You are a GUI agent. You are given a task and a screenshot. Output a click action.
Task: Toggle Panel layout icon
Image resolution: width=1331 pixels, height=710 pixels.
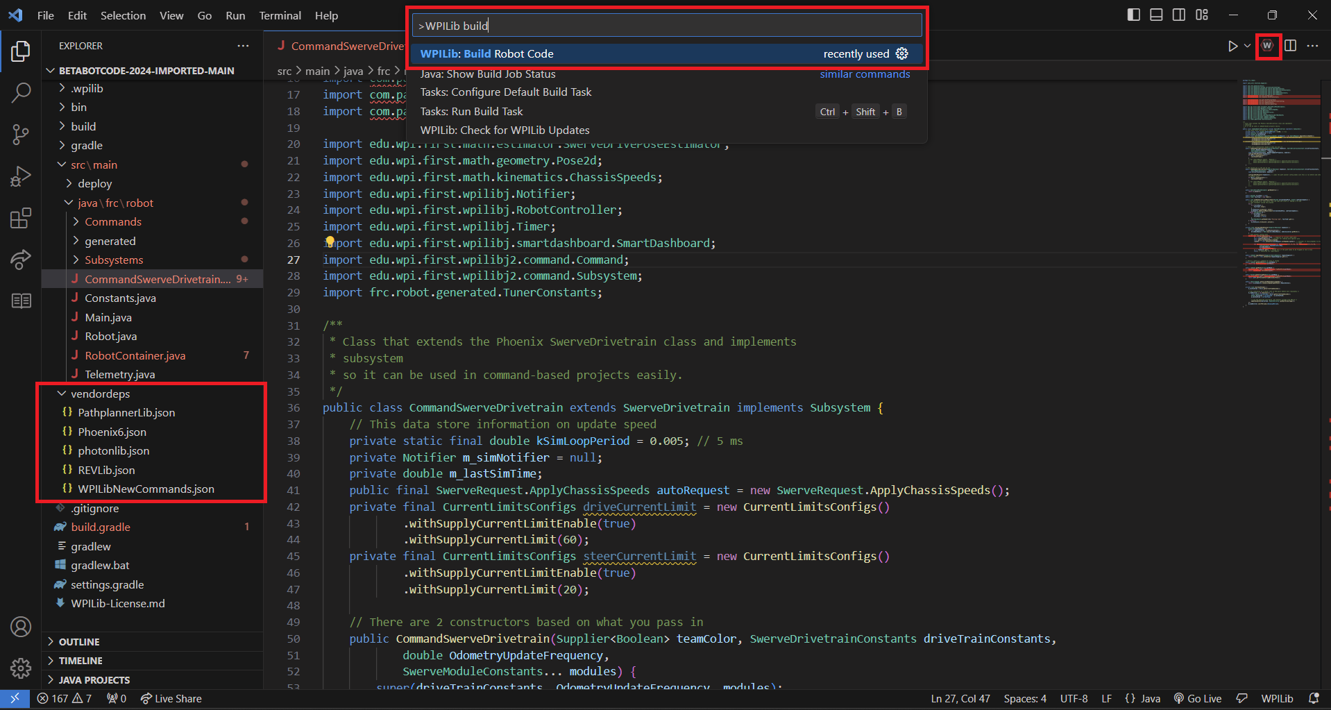coord(1156,15)
